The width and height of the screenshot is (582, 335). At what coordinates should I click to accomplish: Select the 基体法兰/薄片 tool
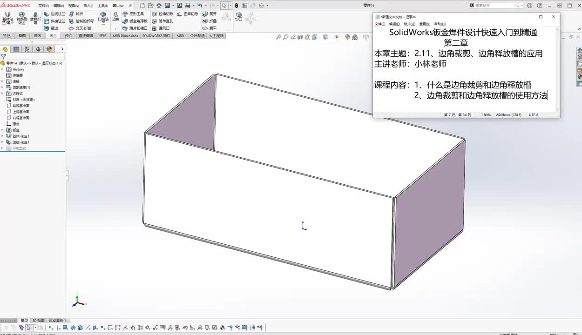7,18
